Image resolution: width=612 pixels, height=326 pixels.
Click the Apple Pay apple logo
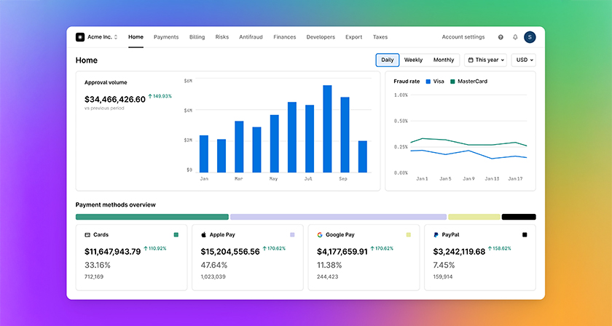click(x=203, y=235)
